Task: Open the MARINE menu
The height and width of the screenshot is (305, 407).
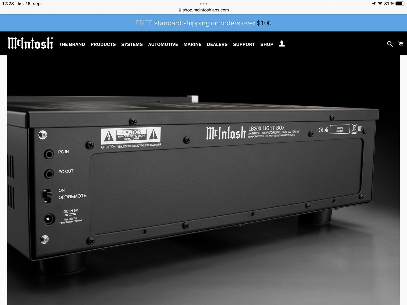Action: pos(192,44)
